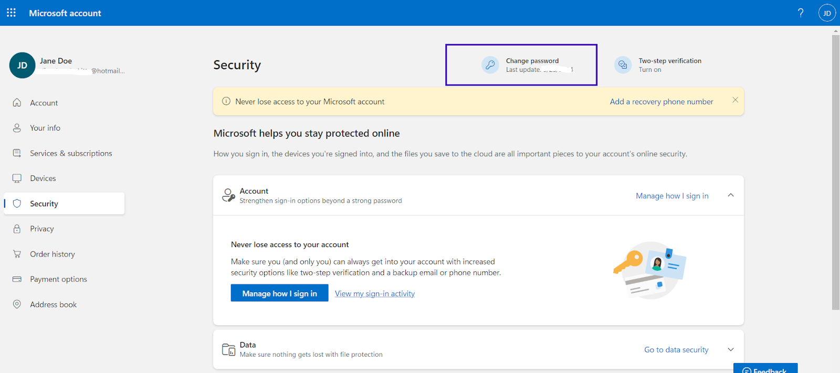The image size is (840, 373).
Task: Click 'Never lose access to your Microsoft account' banner text
Action: [x=310, y=102]
